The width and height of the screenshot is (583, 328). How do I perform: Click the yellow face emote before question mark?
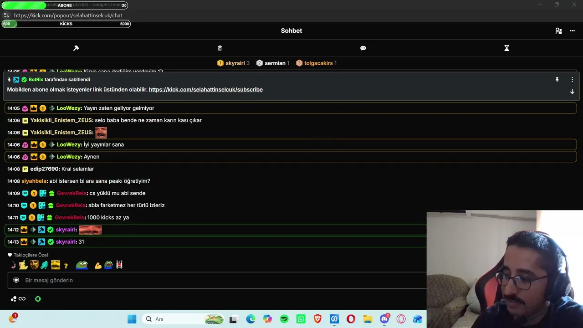[56, 265]
